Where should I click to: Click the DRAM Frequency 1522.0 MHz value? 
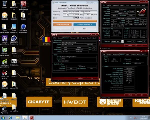(129, 68)
